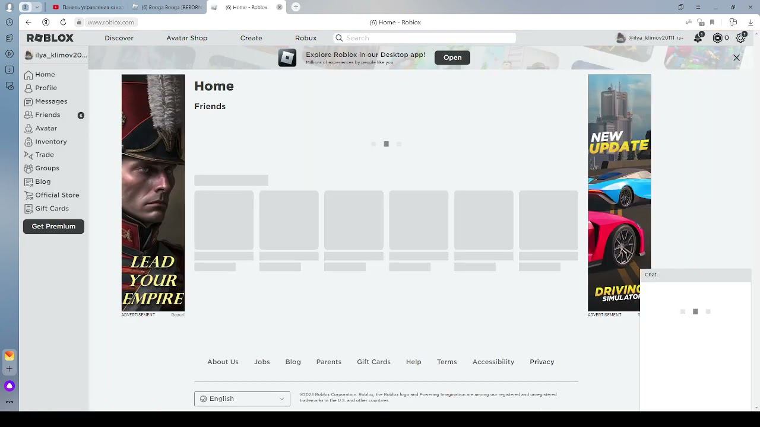Open the Lead Your Empire advertisement

click(x=153, y=193)
